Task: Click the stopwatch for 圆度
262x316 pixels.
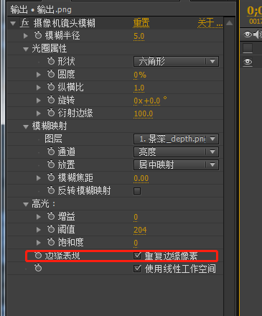Action: (51, 74)
